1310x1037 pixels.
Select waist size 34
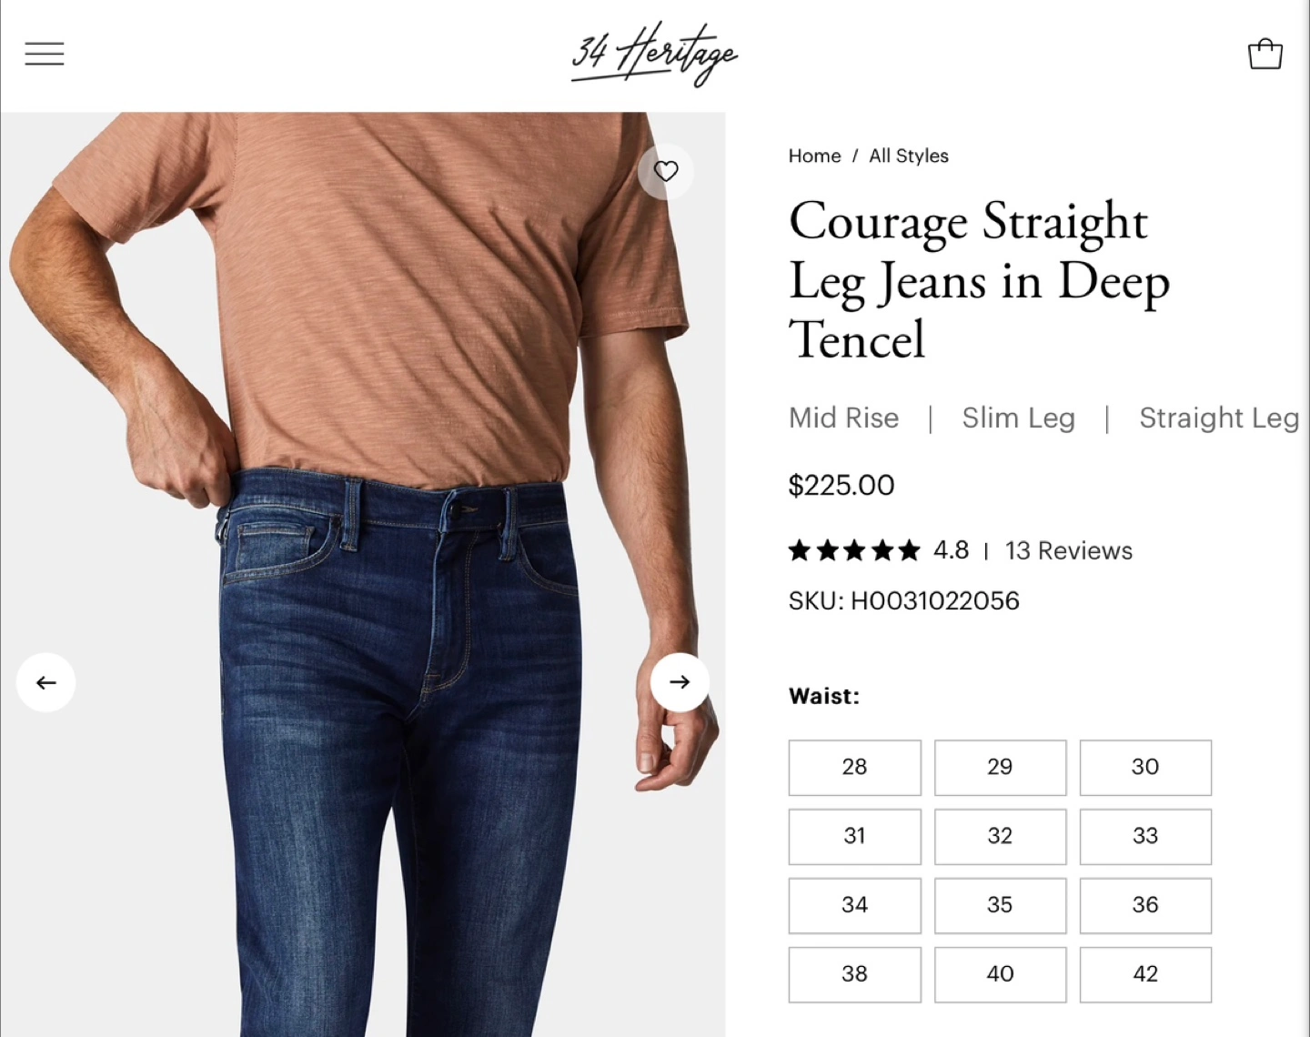(x=854, y=905)
